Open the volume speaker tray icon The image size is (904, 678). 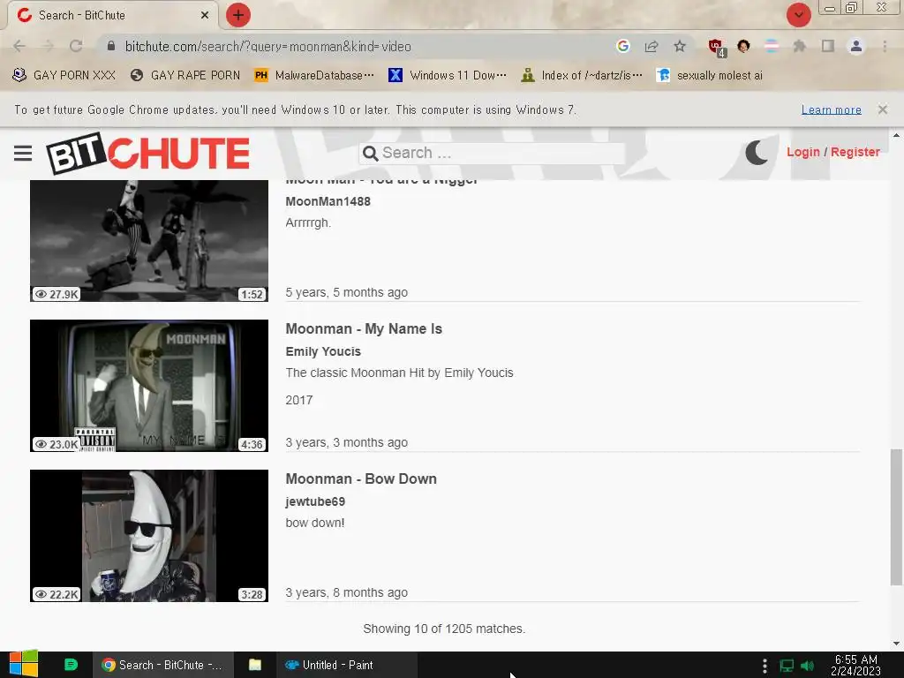pos(808,666)
